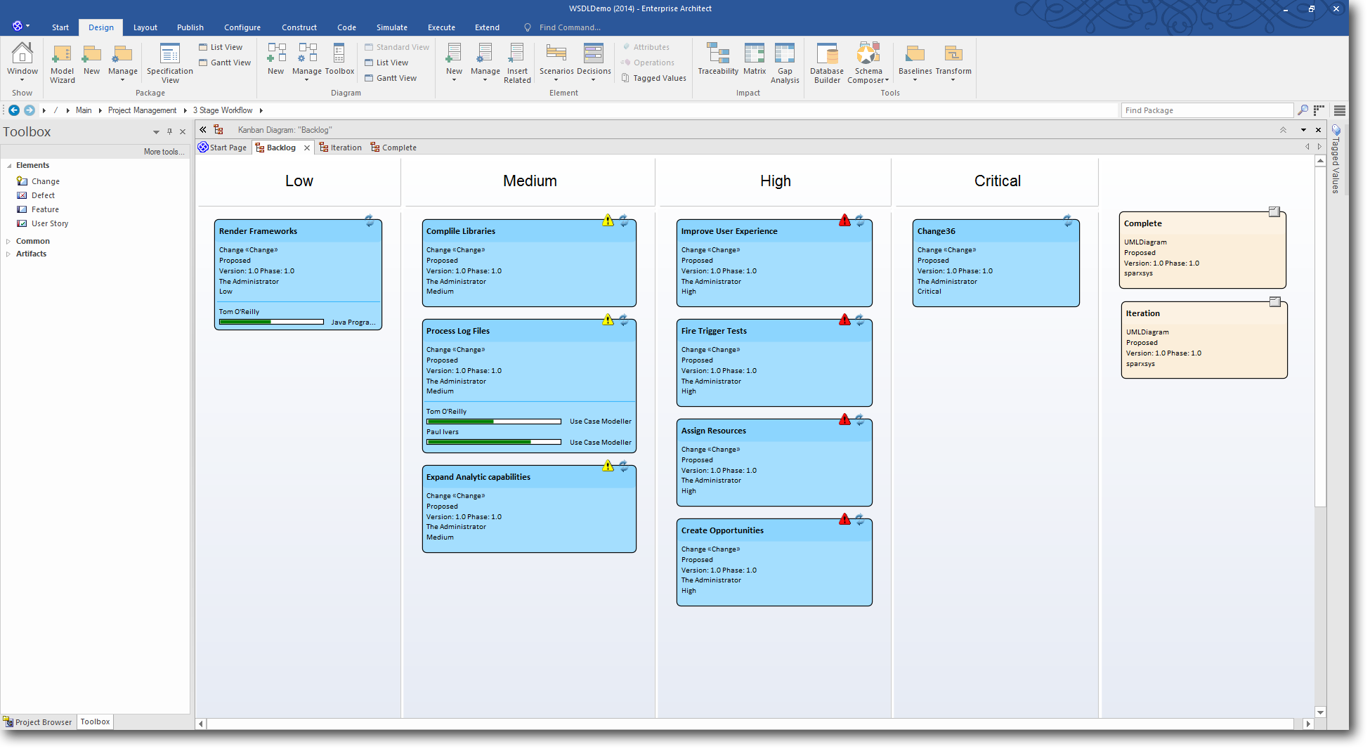
Task: Switch the diagram to Gantt View
Action: (x=391, y=78)
